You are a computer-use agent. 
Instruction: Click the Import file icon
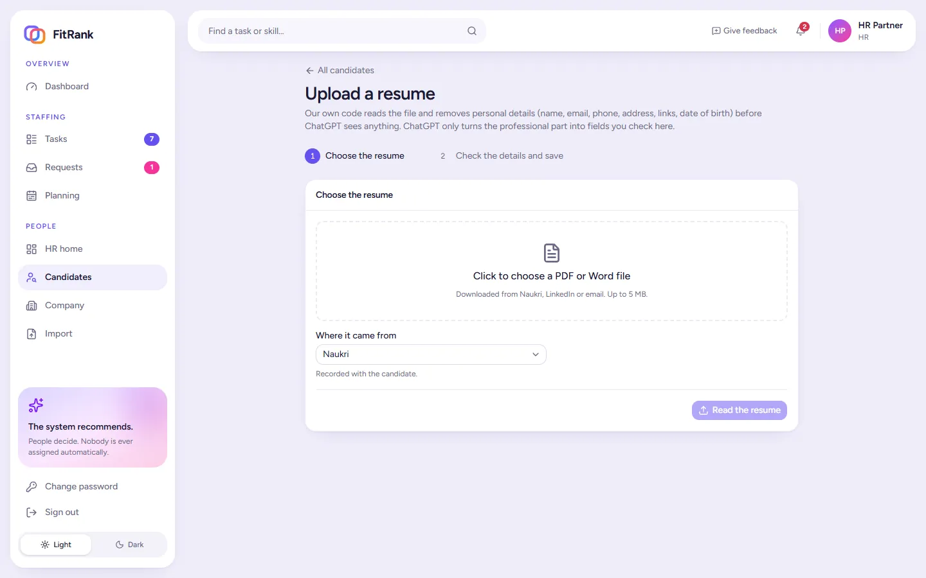[32, 334]
